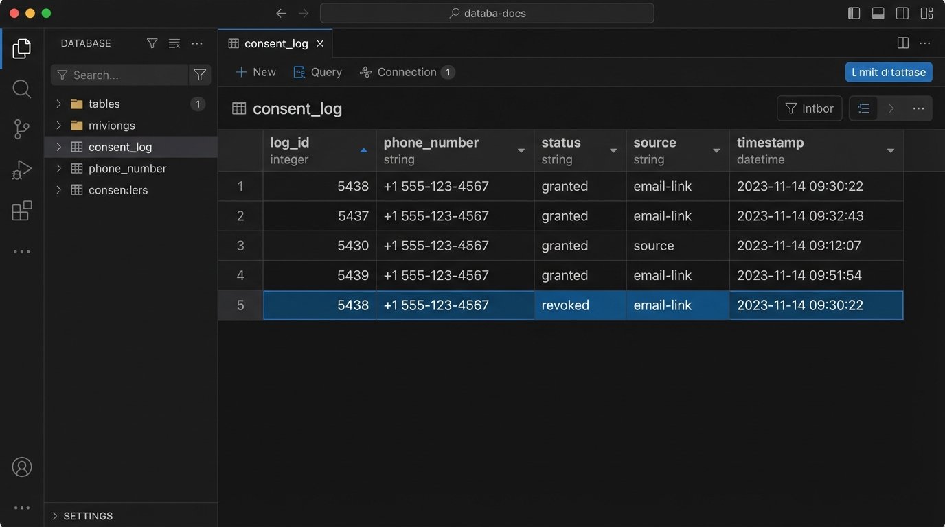Select the phone_number table in tree

pos(127,168)
